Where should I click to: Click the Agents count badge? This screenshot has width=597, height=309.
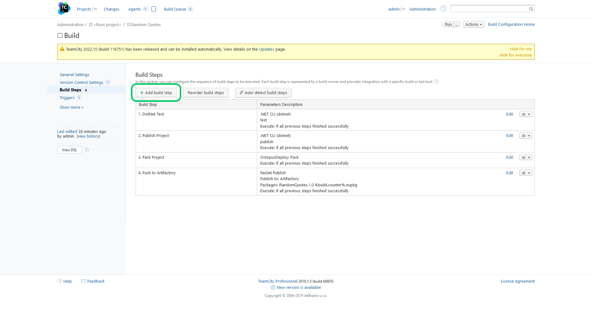145,9
